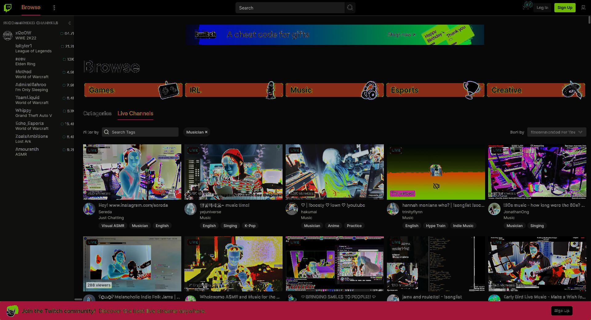Select the Live Channels tab
Image resolution: width=591 pixels, height=320 pixels.
(135, 114)
